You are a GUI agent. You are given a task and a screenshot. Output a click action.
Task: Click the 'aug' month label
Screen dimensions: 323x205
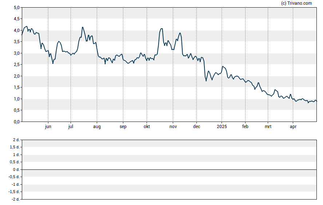(x=97, y=127)
